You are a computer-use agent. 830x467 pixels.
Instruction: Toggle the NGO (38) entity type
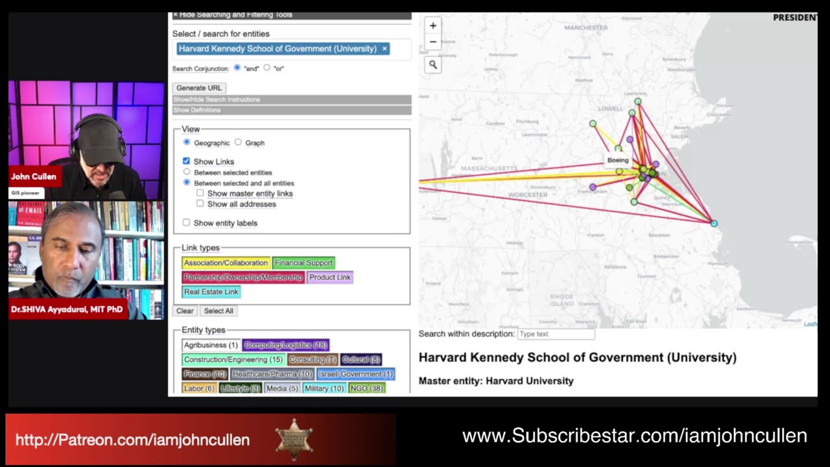pos(367,388)
